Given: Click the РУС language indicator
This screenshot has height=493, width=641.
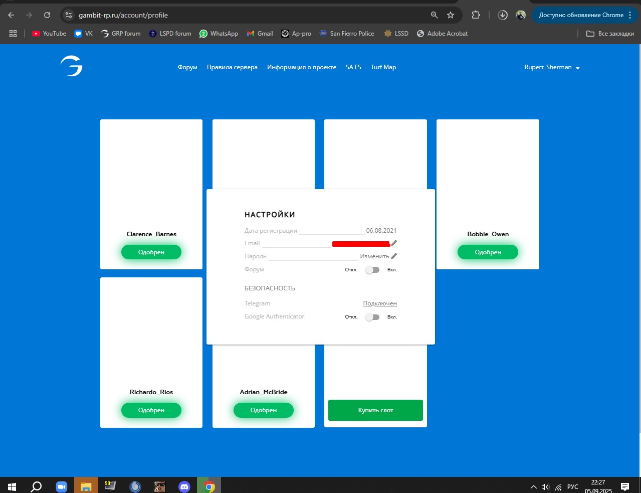Looking at the screenshot, I should click(x=572, y=487).
